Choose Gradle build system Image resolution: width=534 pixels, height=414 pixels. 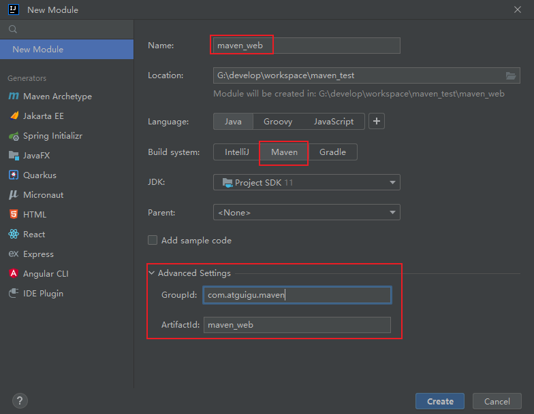(332, 152)
